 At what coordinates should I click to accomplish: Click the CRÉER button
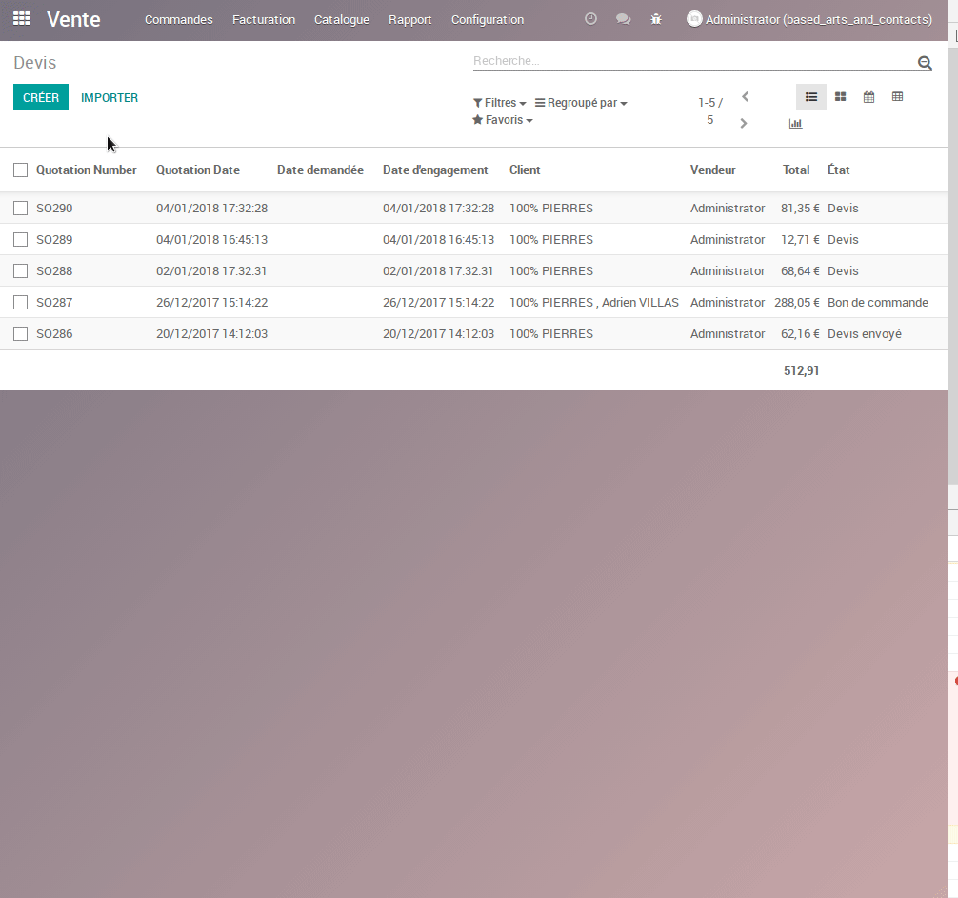click(40, 97)
